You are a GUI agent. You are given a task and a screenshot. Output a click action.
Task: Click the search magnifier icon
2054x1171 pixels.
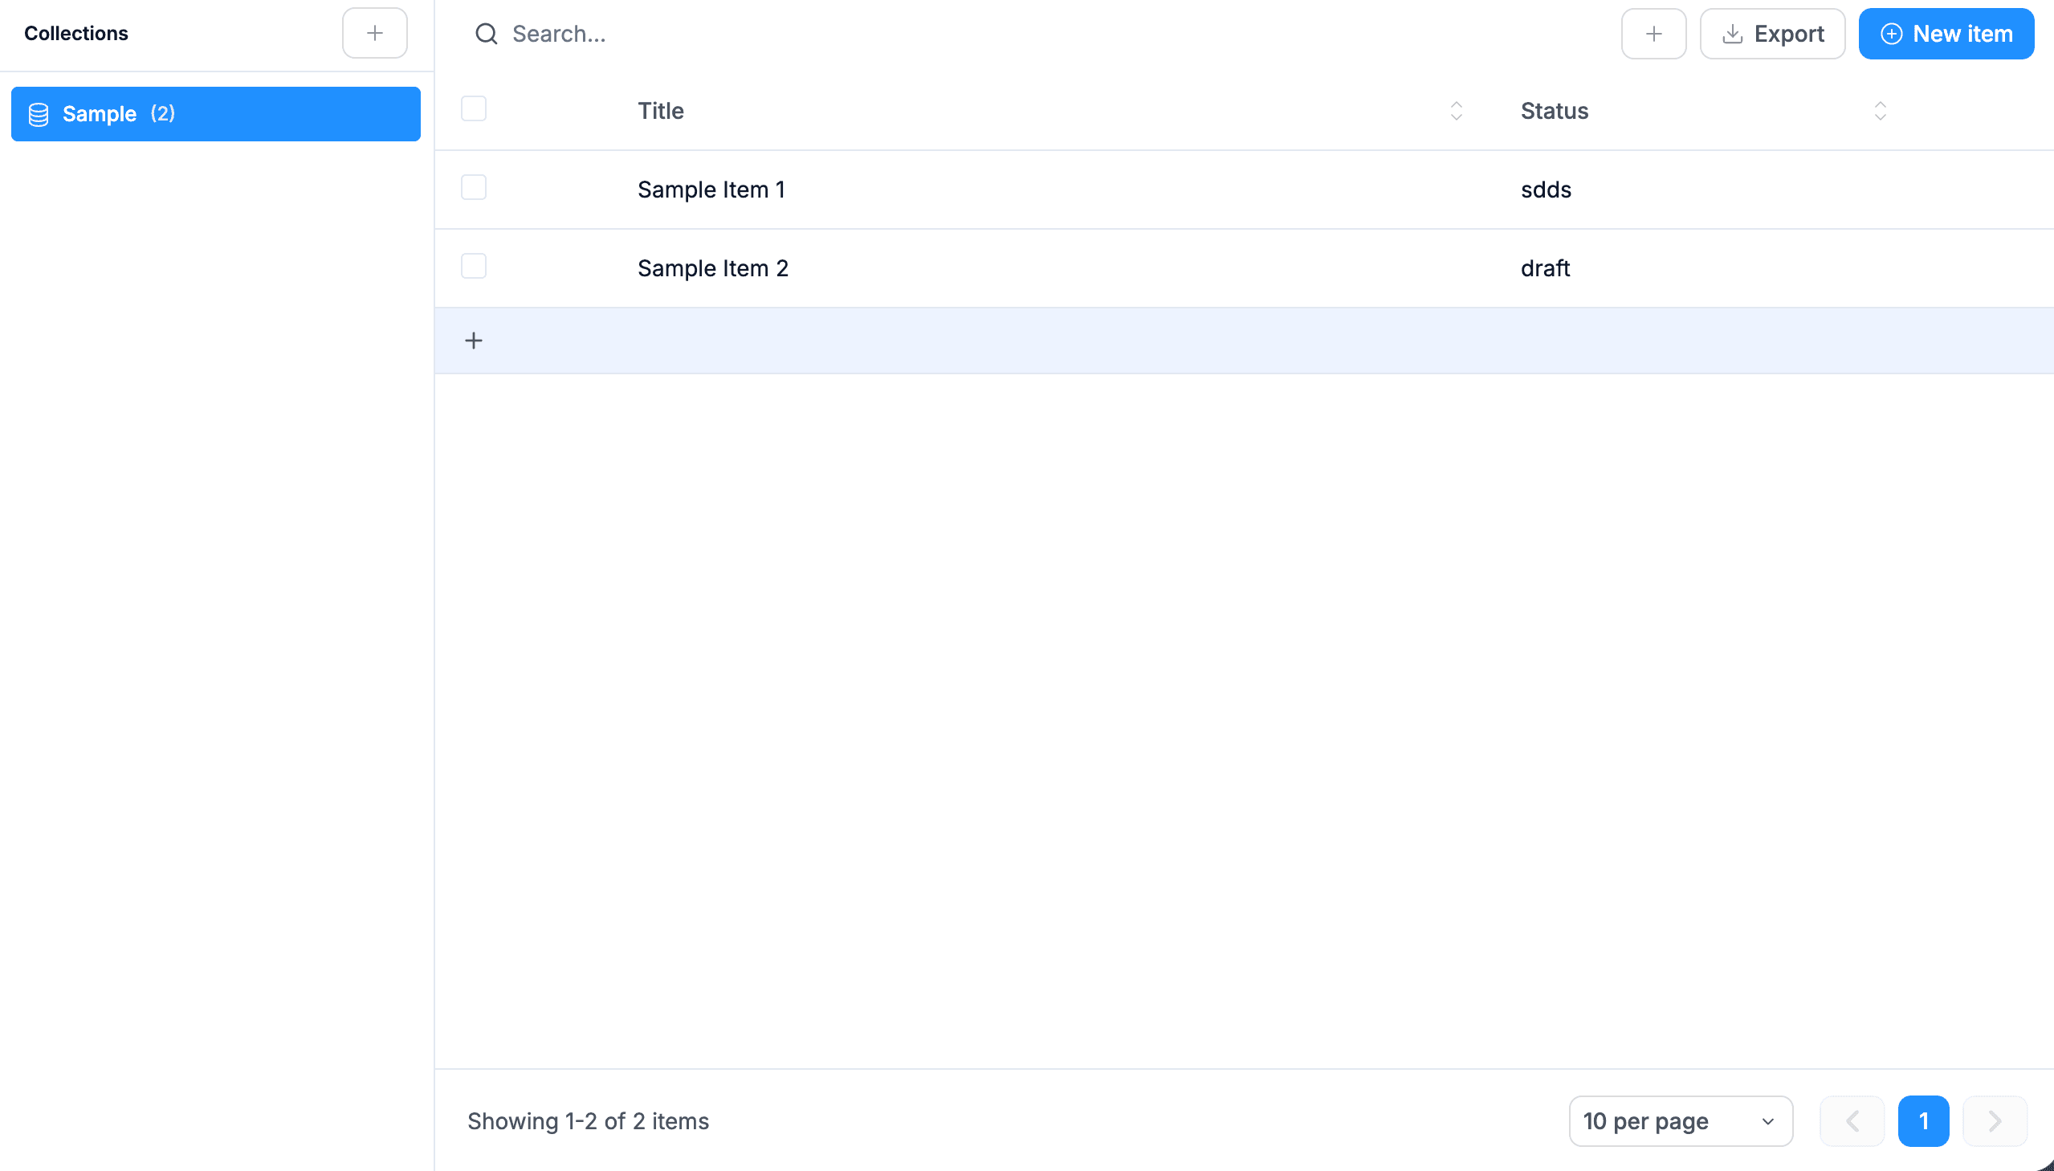[487, 34]
